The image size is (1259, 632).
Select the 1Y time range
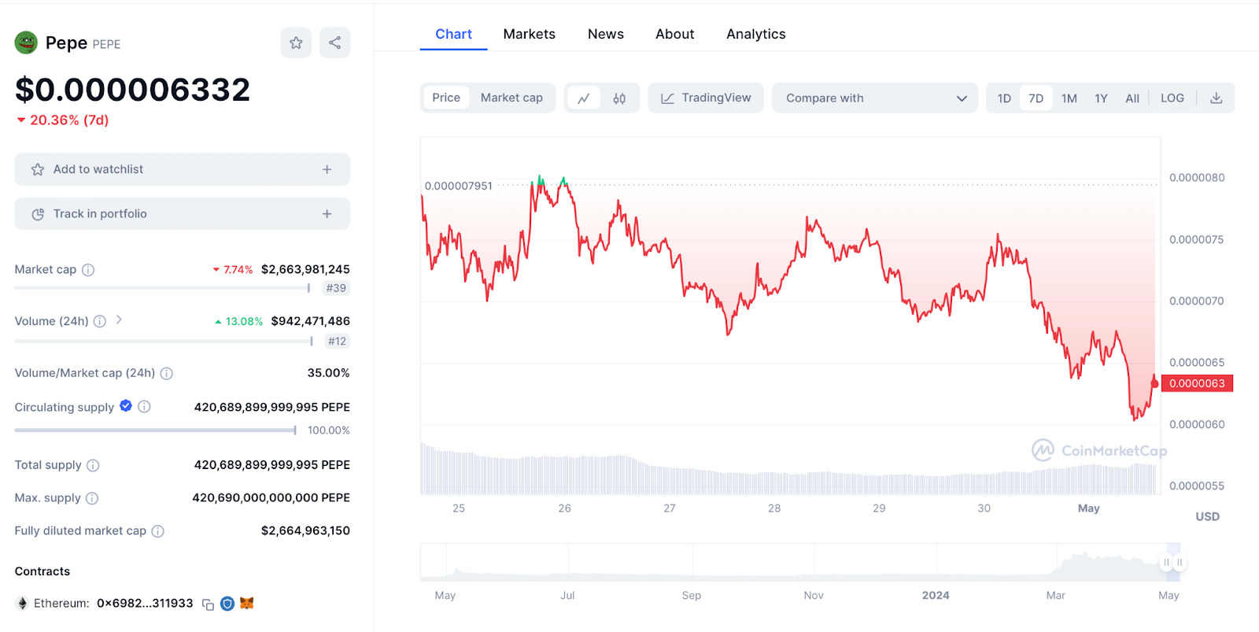[1101, 98]
